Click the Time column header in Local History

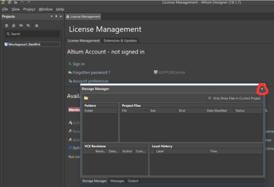(x=235, y=151)
